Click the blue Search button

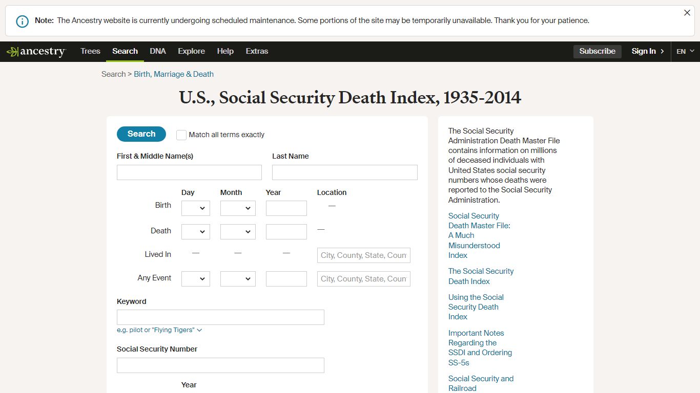[141, 134]
